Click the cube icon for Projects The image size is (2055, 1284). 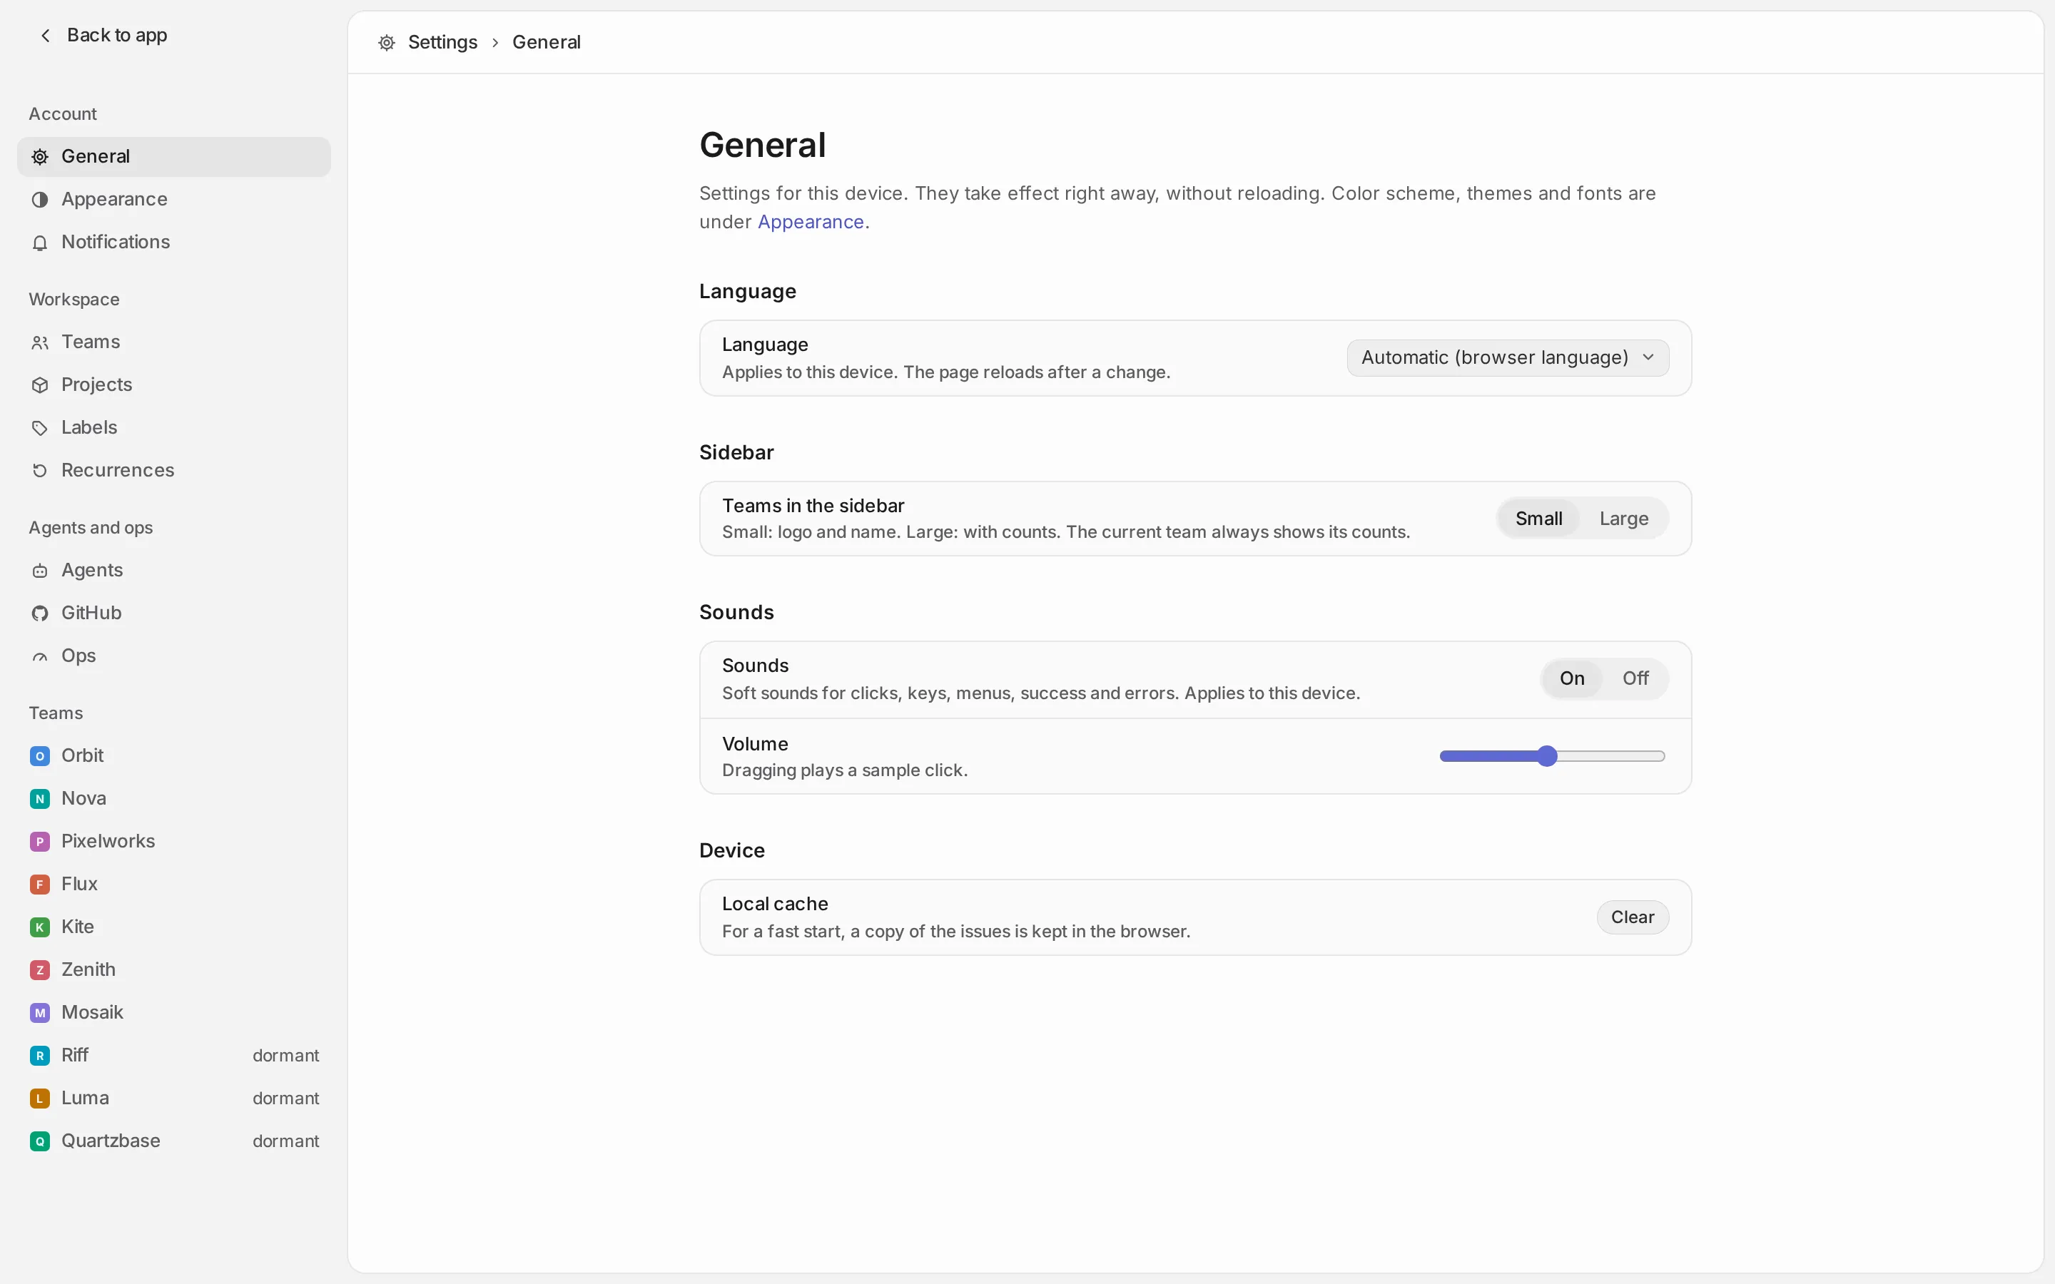click(40, 384)
